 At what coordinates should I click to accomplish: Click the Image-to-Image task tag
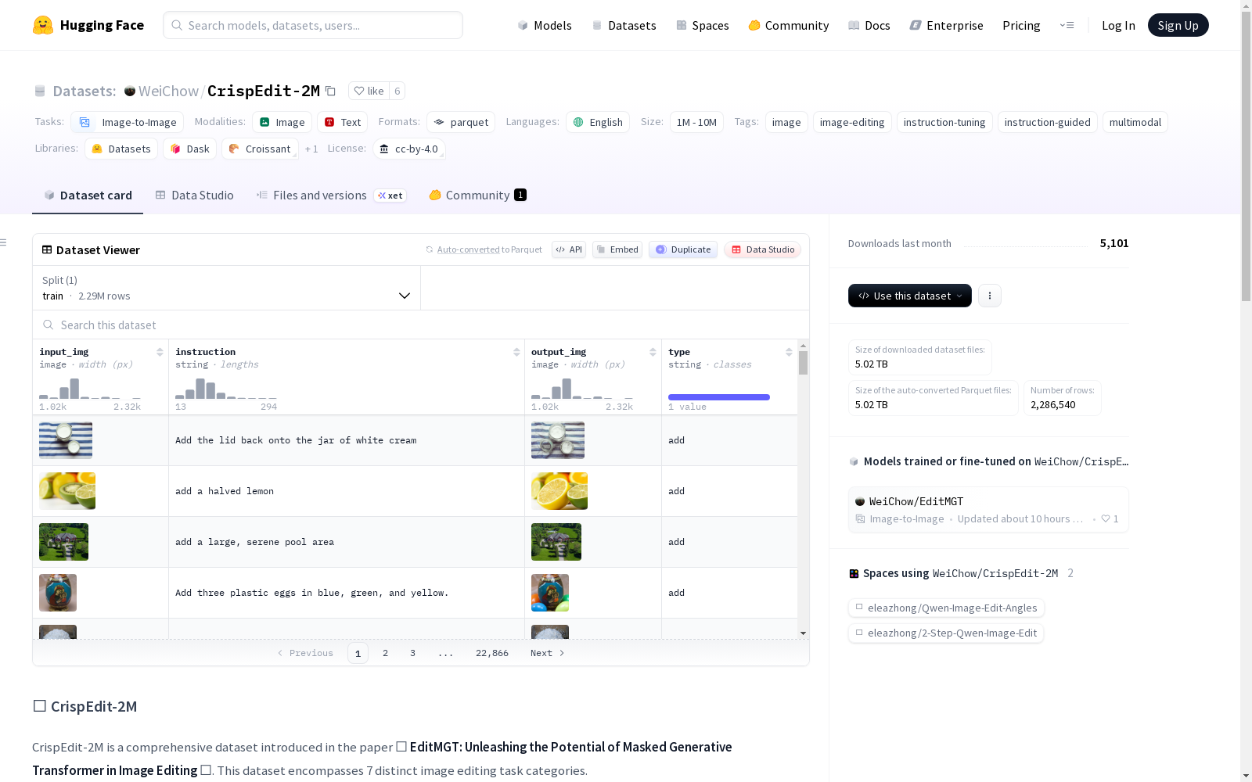click(128, 122)
